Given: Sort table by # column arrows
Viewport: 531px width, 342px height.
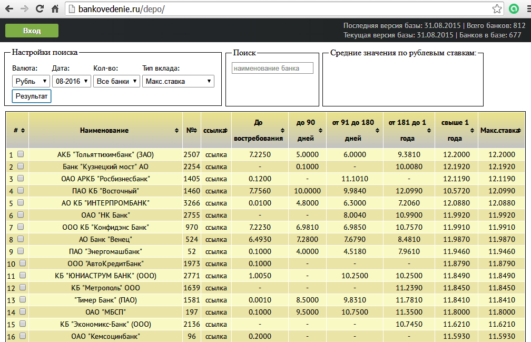Looking at the screenshot, I should (23, 130).
